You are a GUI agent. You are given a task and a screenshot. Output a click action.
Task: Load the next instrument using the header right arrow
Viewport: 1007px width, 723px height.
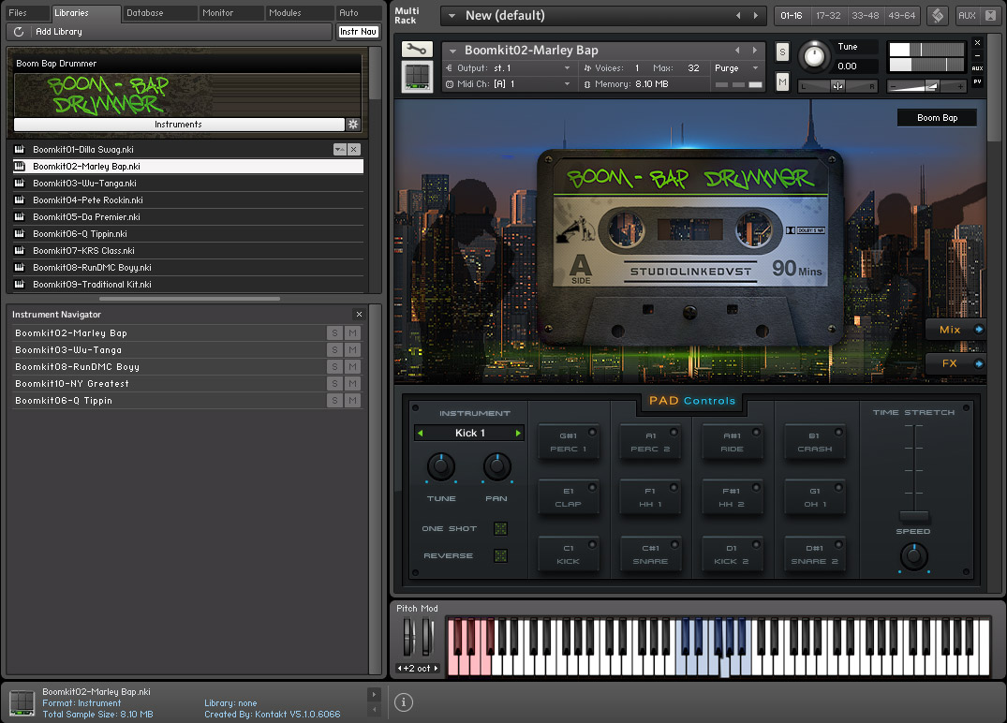(755, 50)
